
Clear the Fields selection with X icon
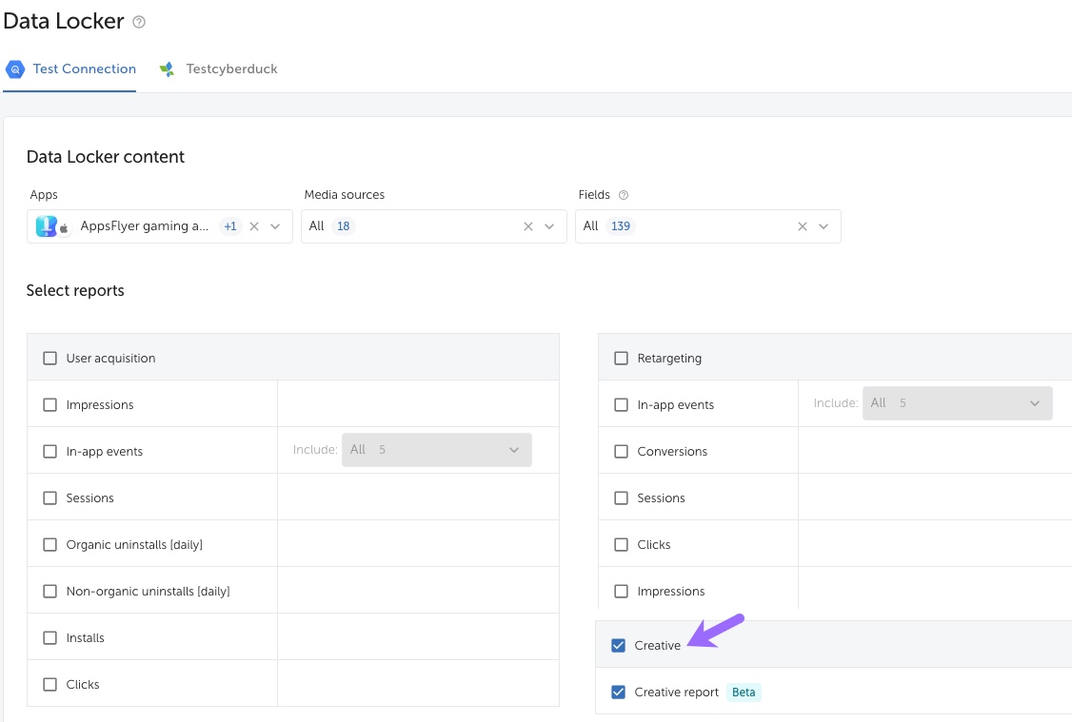pyautogui.click(x=802, y=226)
